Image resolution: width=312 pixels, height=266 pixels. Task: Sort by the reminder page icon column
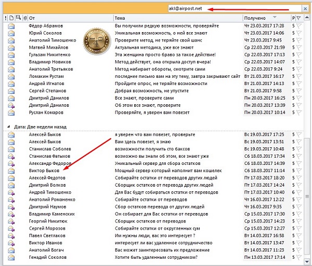pyautogui.click(x=11, y=18)
